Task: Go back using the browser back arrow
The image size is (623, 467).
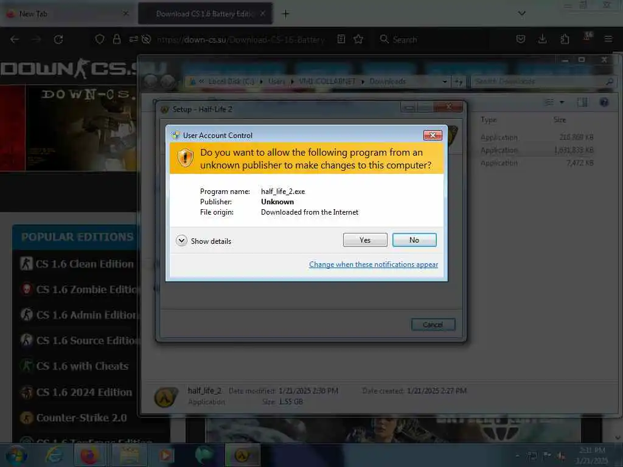Action: coord(15,40)
